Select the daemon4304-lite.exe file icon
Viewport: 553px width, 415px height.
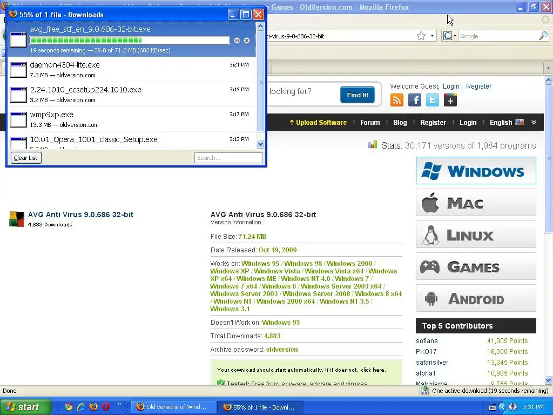coord(18,70)
